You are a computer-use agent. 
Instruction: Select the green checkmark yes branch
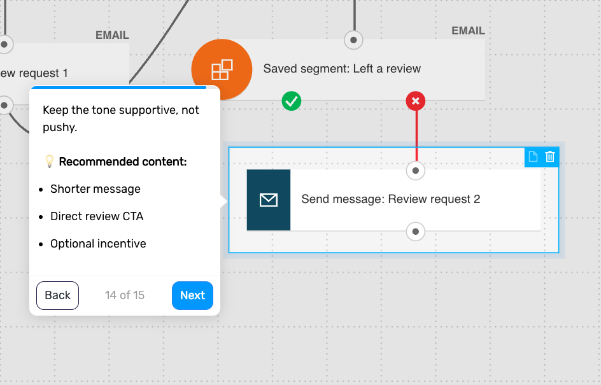(292, 101)
